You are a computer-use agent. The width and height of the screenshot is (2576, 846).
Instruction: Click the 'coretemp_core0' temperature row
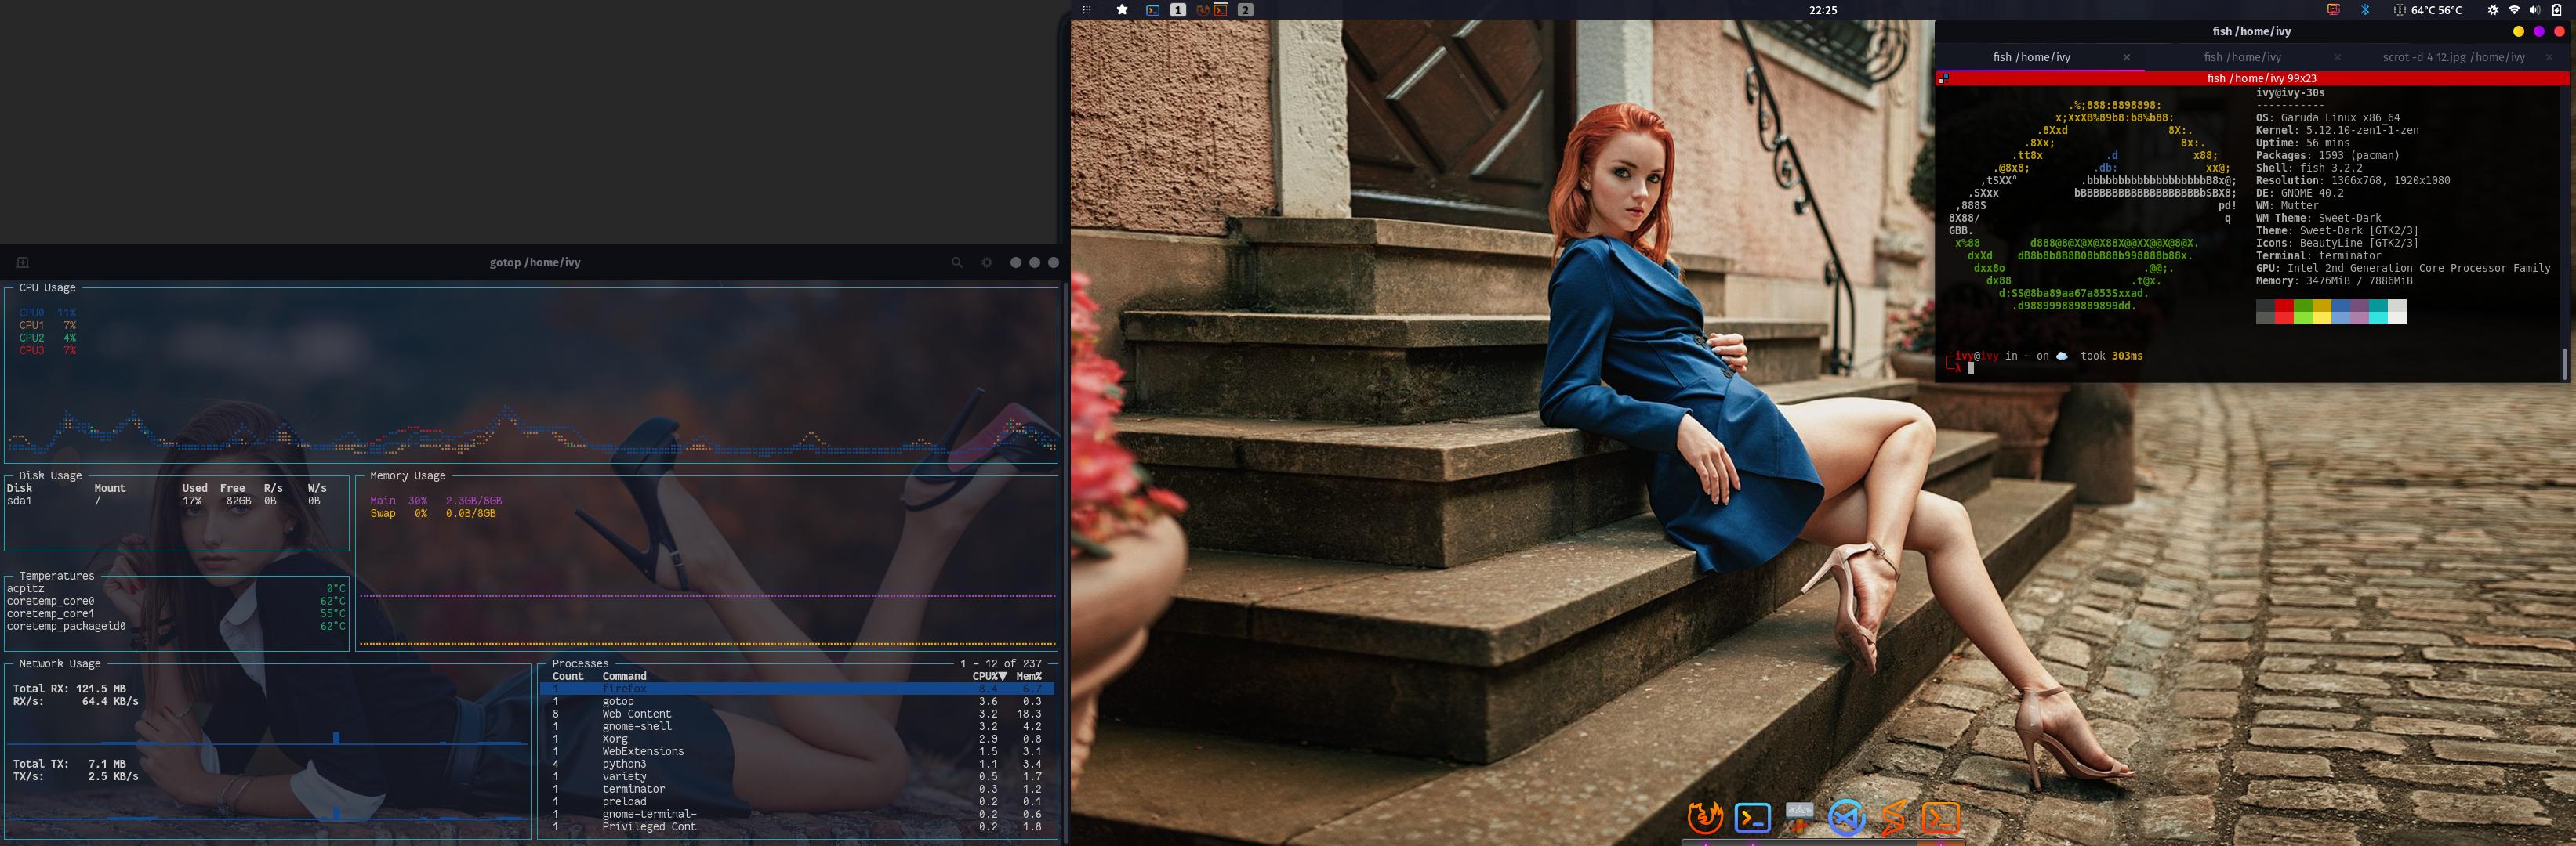[176, 602]
